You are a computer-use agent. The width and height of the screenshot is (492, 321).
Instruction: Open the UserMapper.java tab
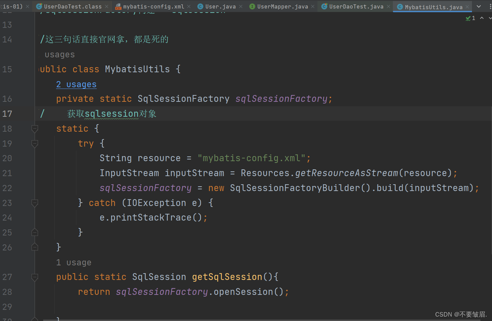283,6
